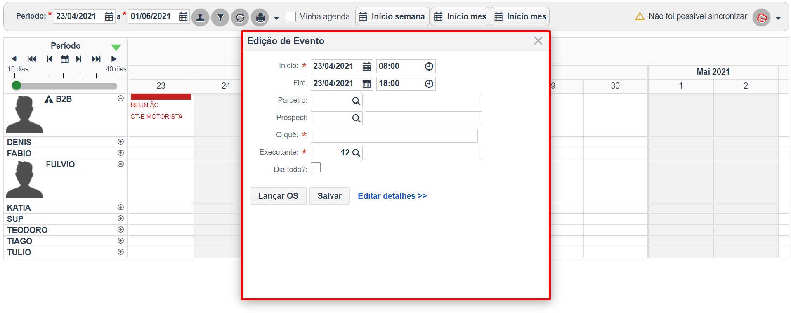This screenshot has width=791, height=313.
Task: Click the B2B warning icon
Action: 49,99
